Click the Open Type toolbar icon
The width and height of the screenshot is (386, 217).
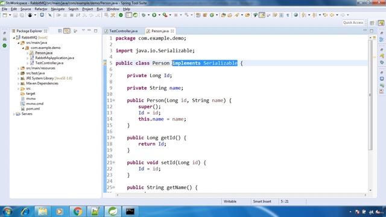pos(223,15)
